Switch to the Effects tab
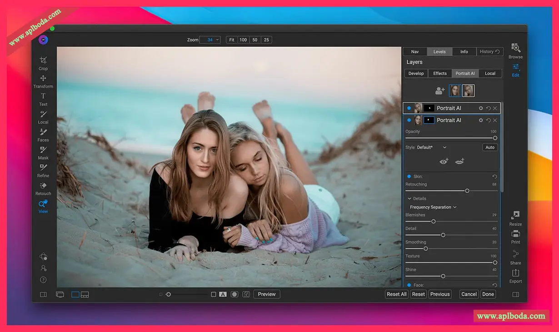Viewport: 559px width, 332px height. click(439, 73)
